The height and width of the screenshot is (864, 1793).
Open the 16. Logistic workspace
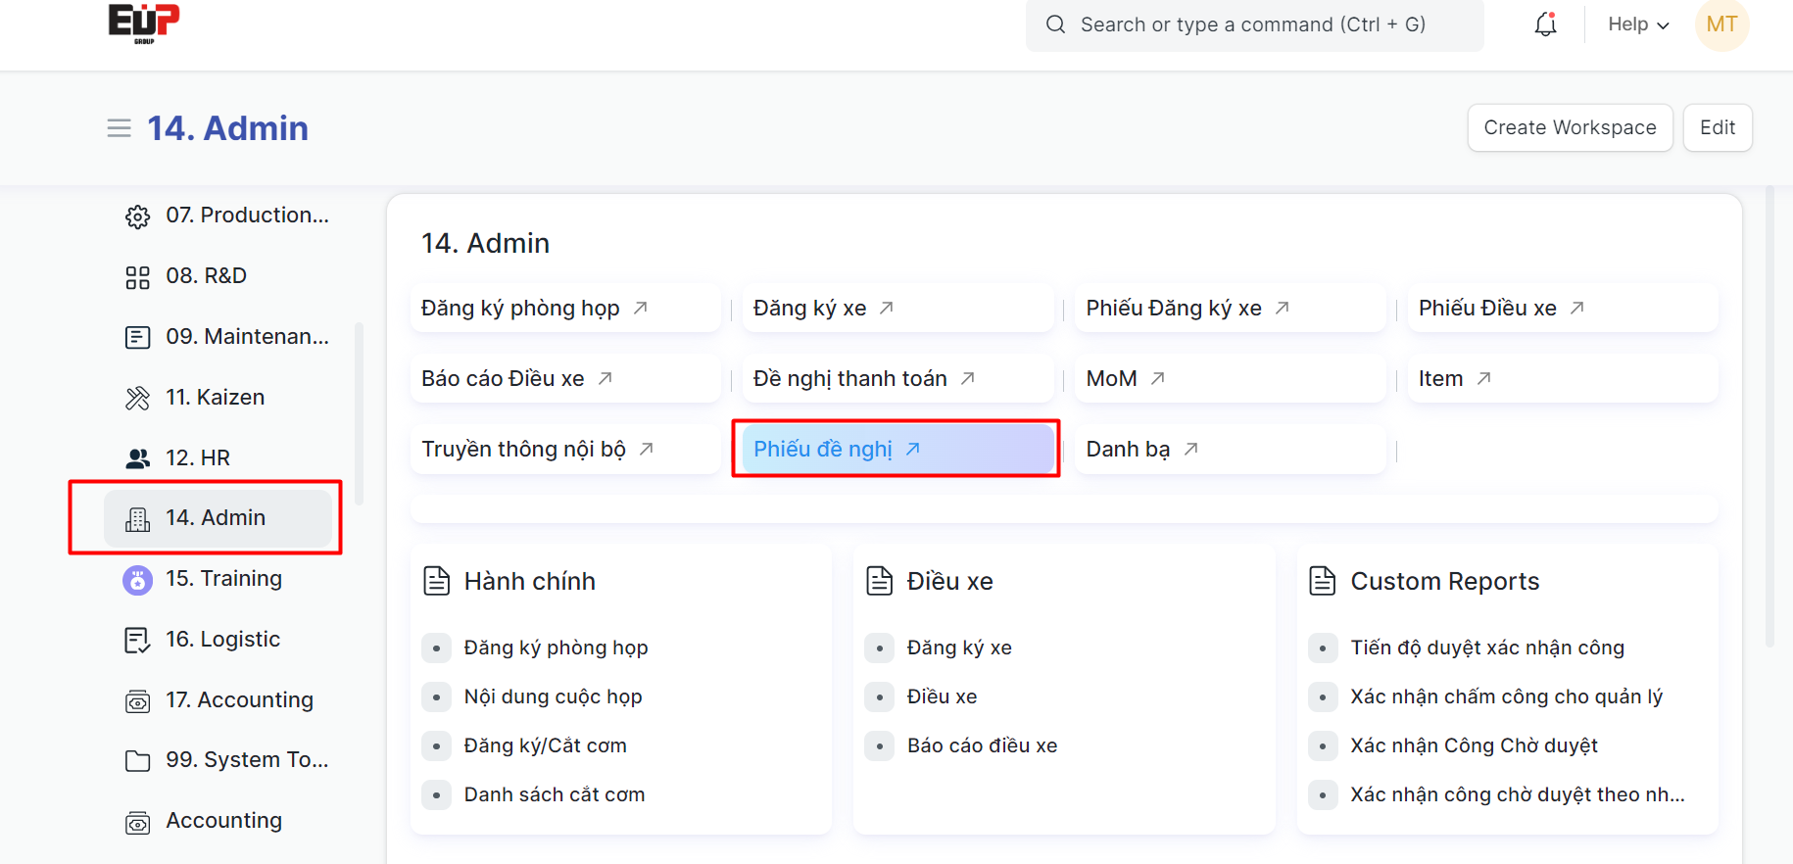[222, 640]
